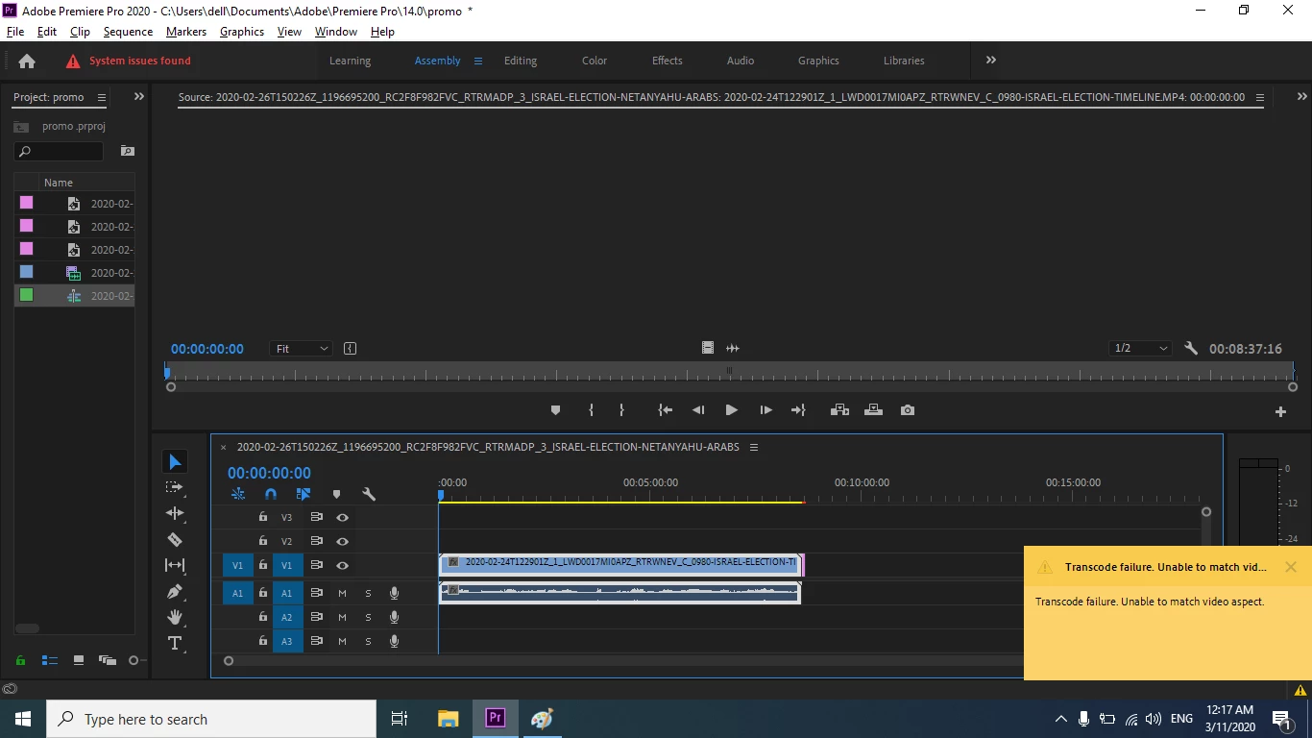This screenshot has height=738, width=1312.
Task: Step forward one frame
Action: tap(765, 410)
